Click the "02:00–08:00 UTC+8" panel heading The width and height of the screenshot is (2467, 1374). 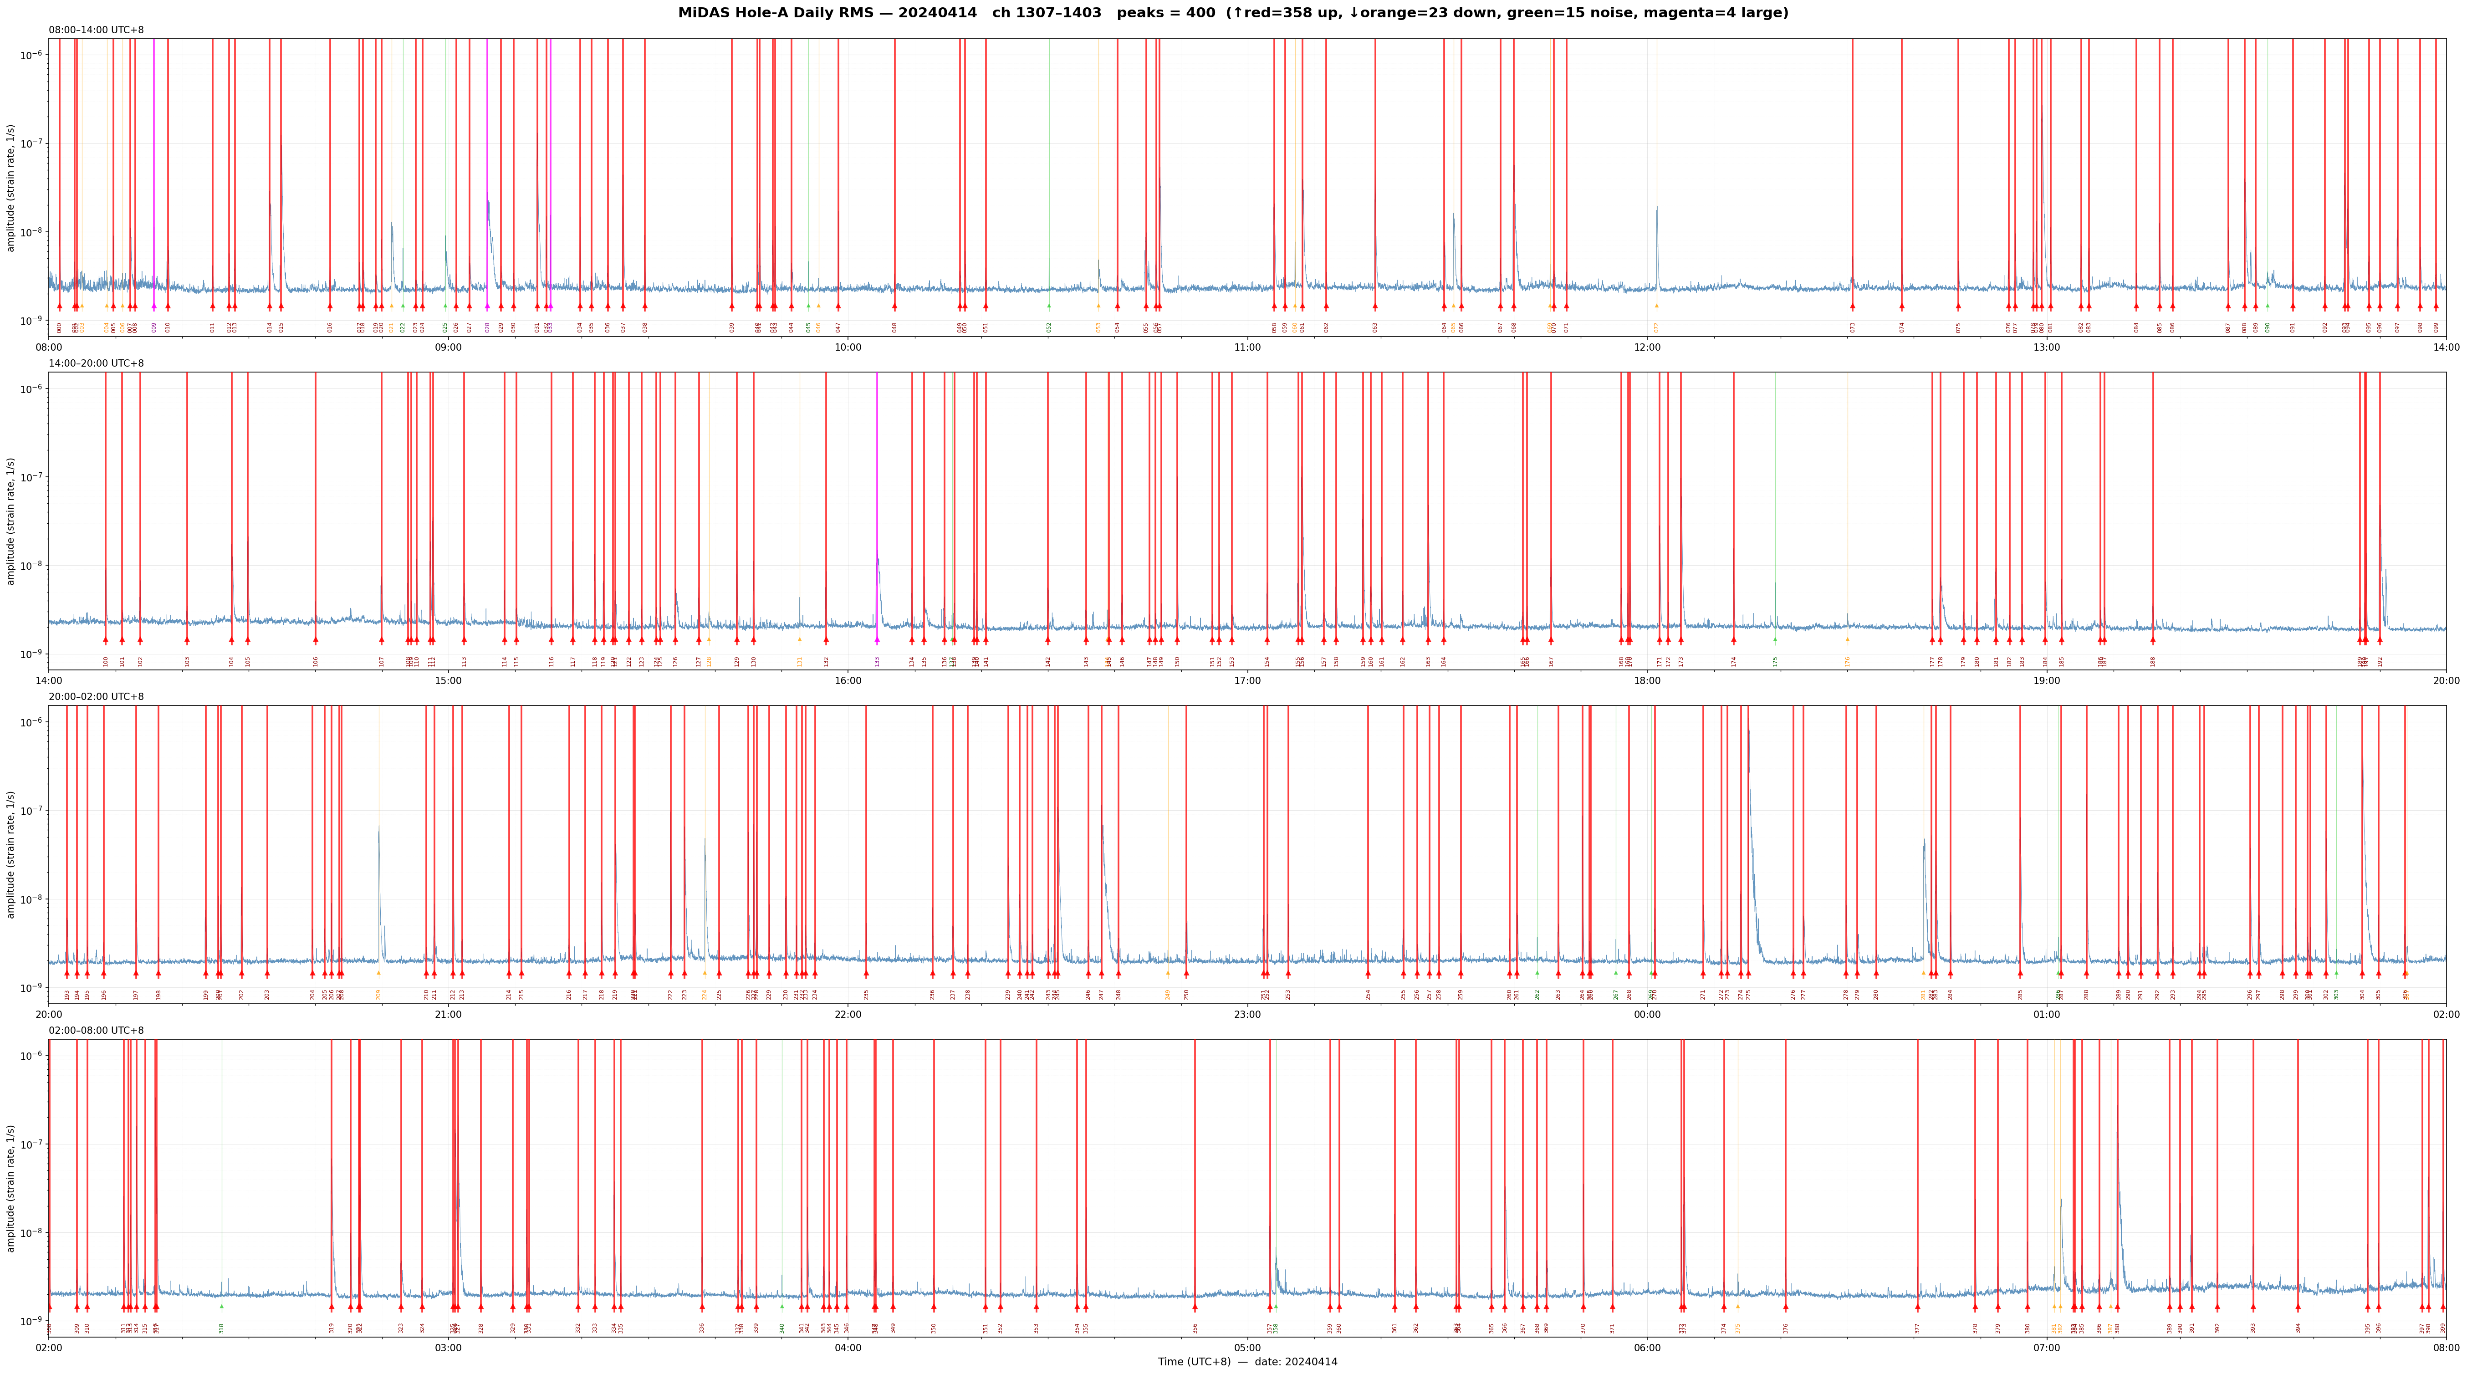pyautogui.click(x=97, y=1030)
